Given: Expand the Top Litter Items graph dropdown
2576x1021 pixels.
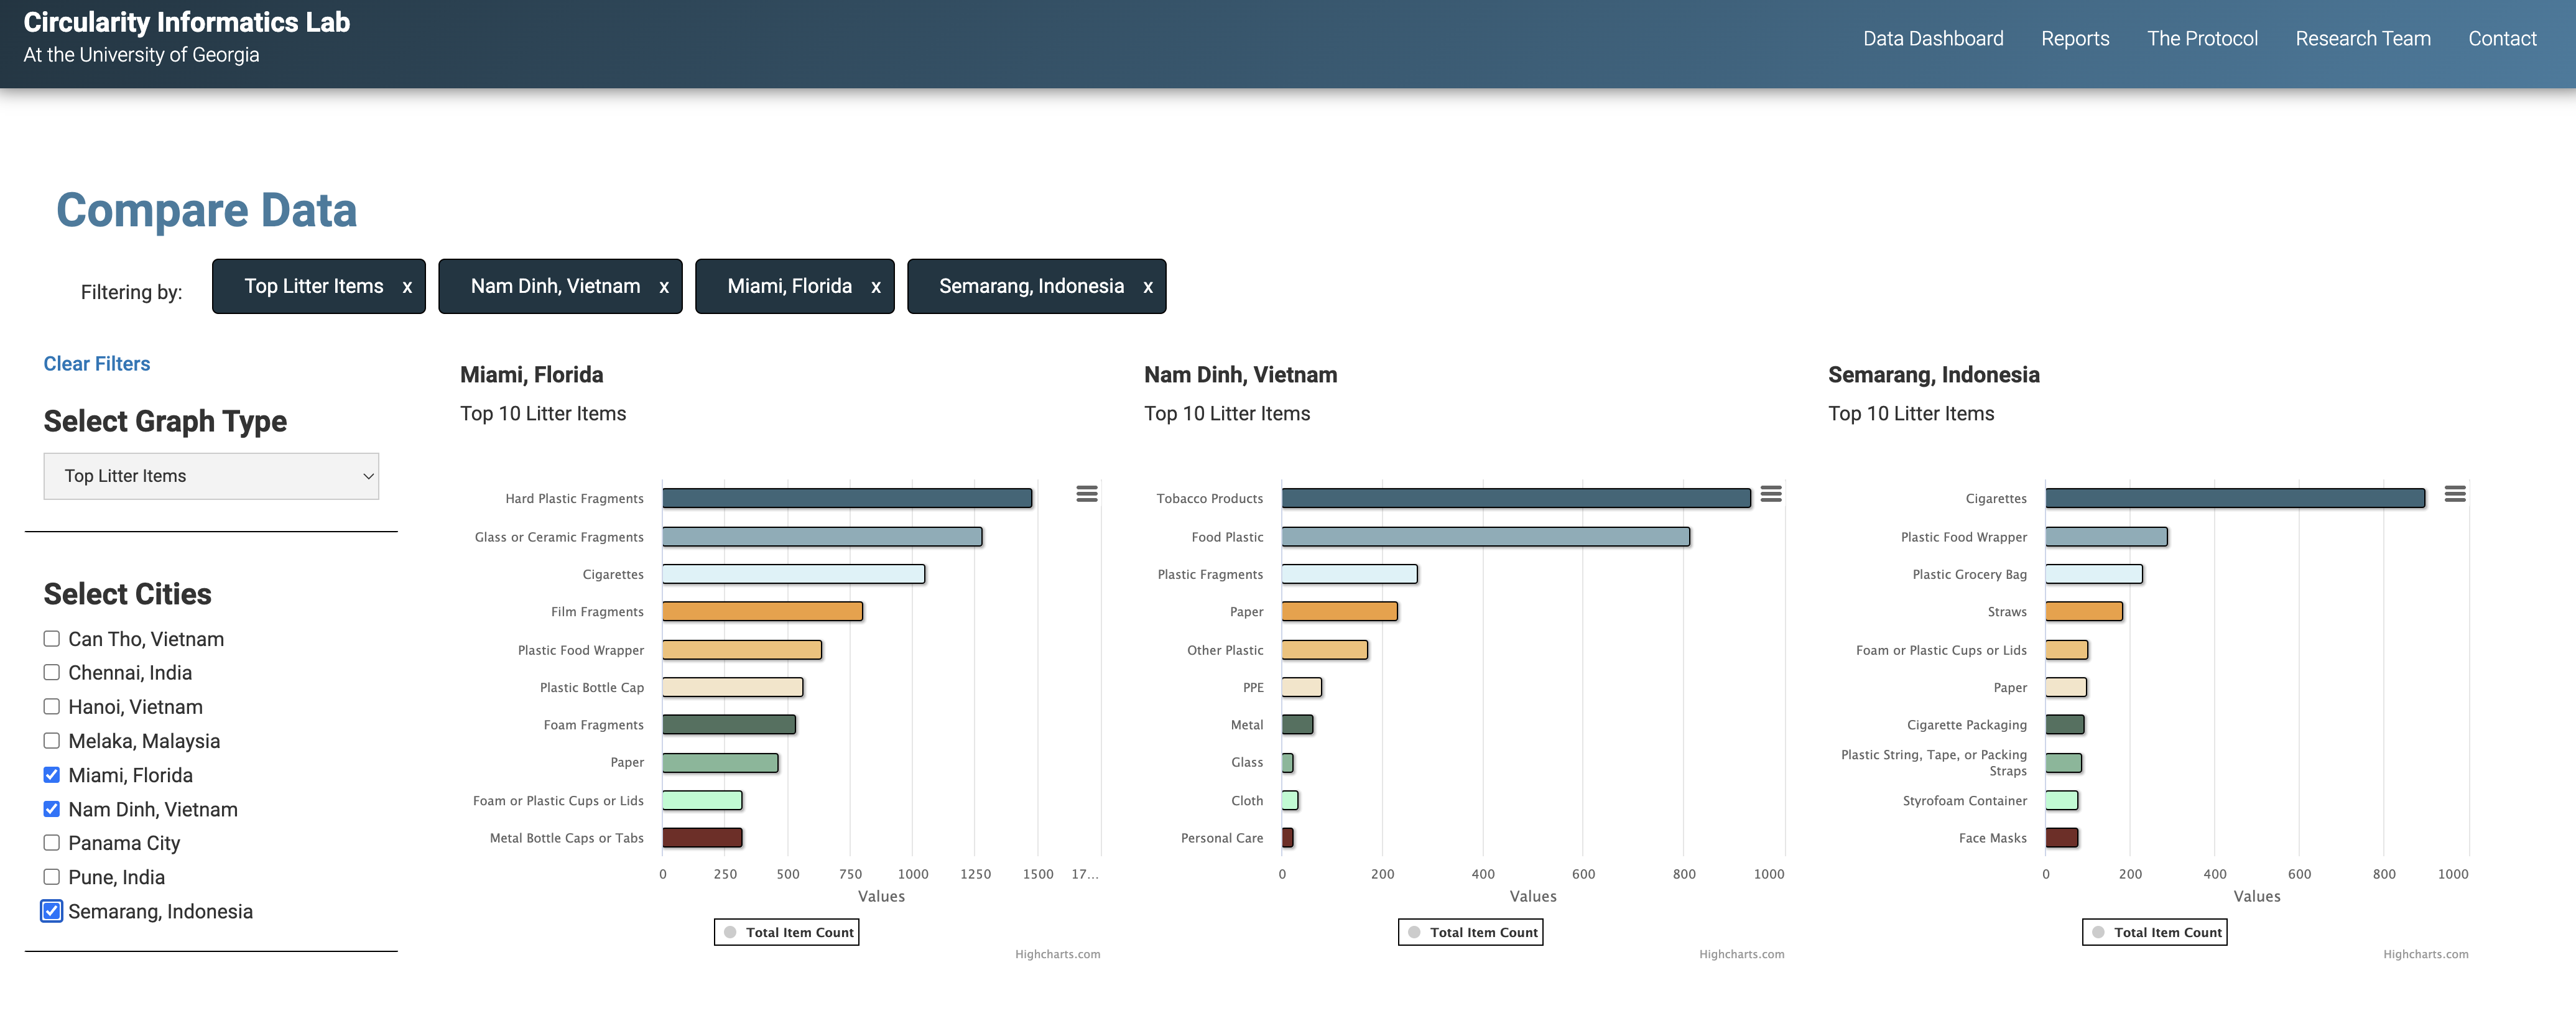Looking at the screenshot, I should [x=211, y=476].
